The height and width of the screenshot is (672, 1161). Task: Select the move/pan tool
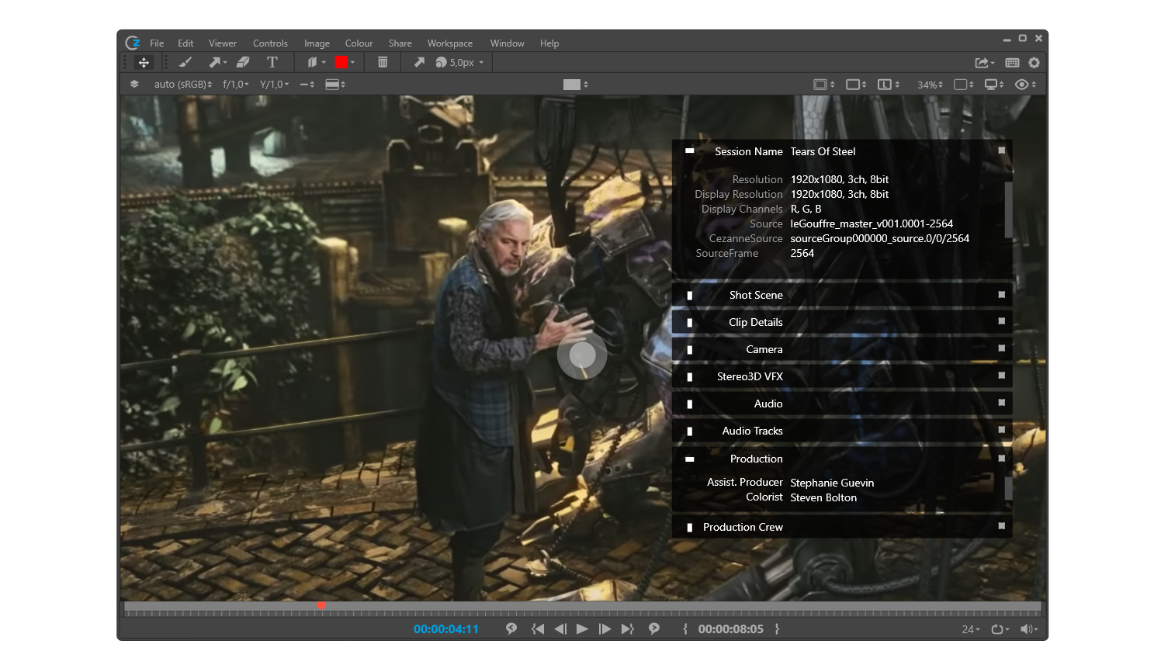144,62
